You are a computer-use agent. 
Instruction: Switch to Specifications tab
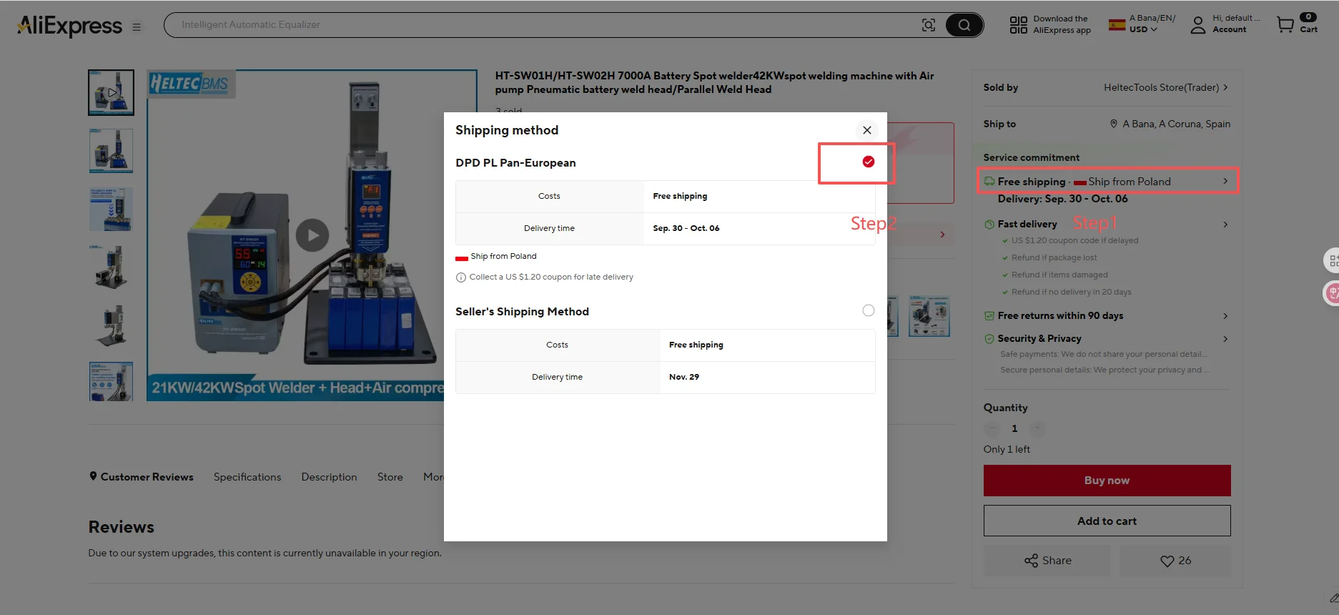click(x=247, y=477)
